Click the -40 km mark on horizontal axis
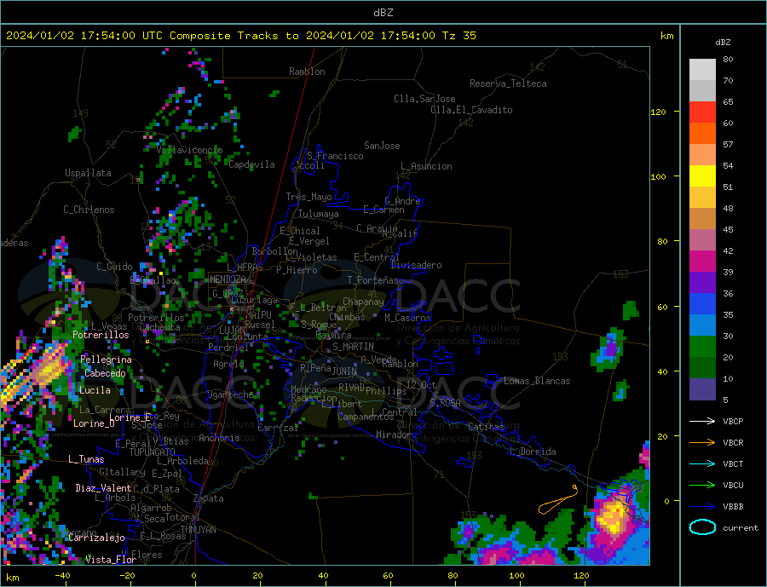This screenshot has width=767, height=587. pos(62,575)
